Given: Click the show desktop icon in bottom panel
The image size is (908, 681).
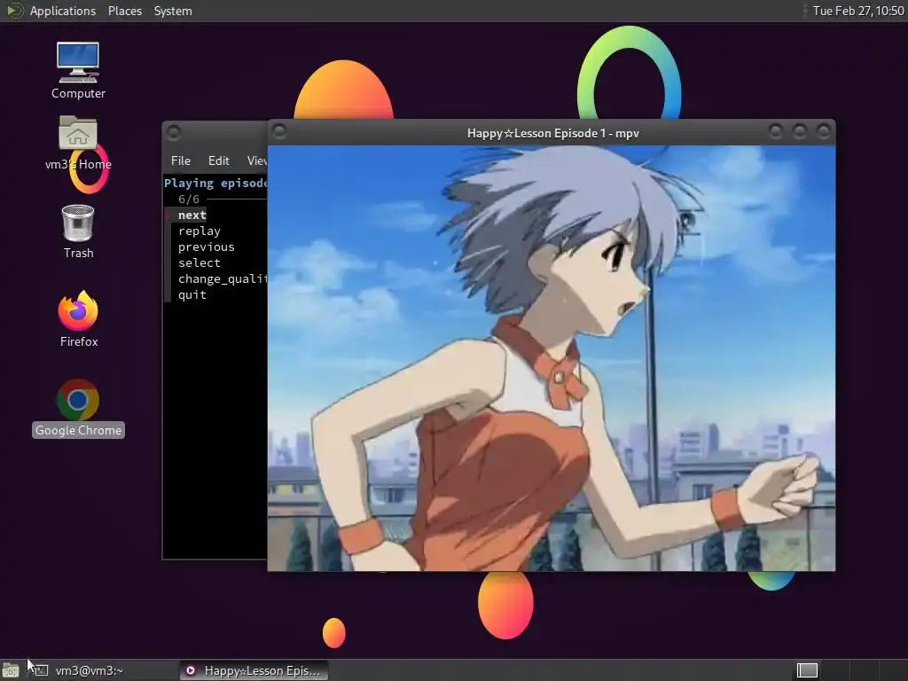Looking at the screenshot, I should tap(11, 670).
